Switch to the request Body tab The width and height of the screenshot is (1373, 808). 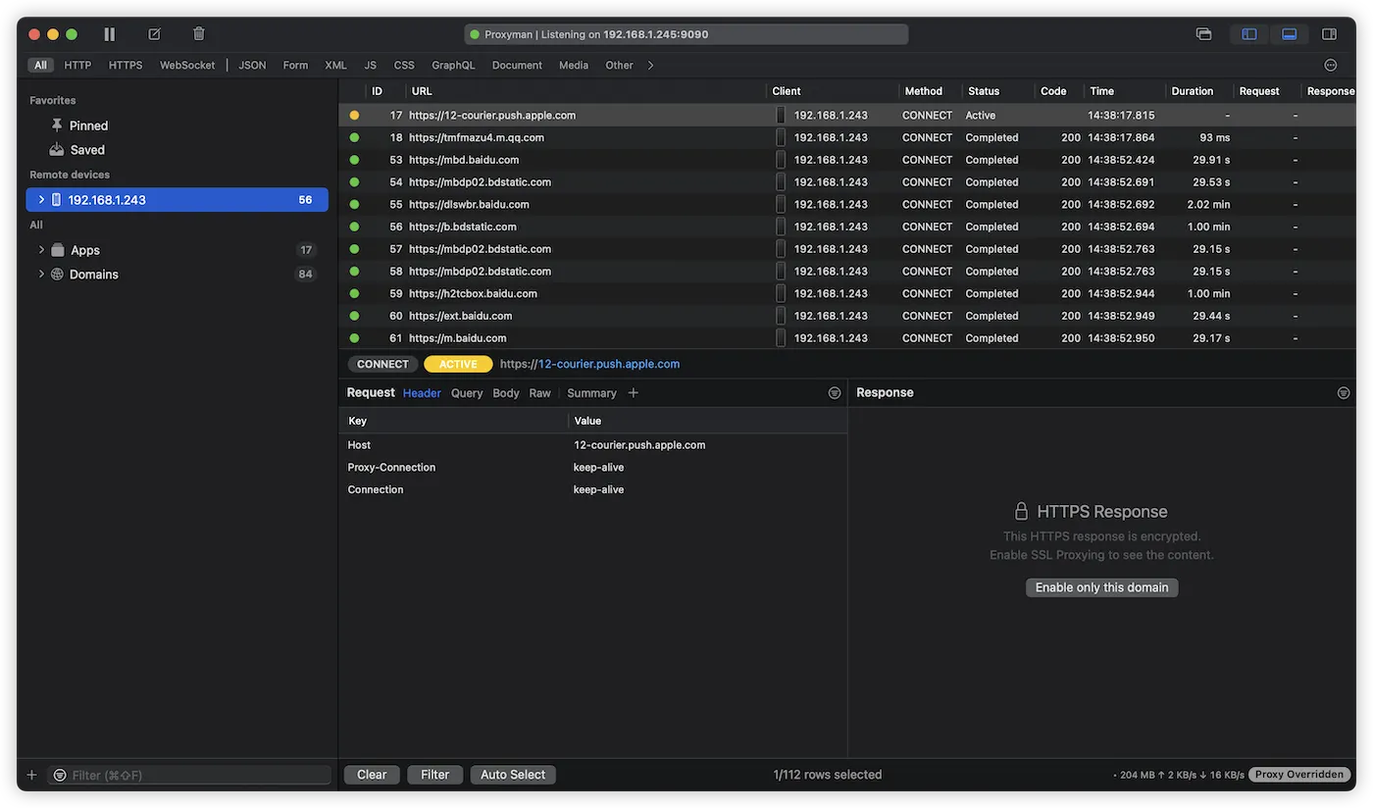(506, 393)
